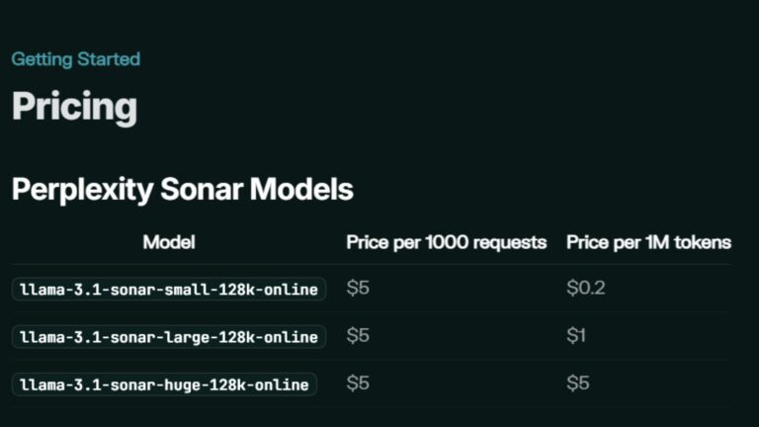Image resolution: width=759 pixels, height=427 pixels.
Task: Select the Model column header
Action: tap(169, 242)
